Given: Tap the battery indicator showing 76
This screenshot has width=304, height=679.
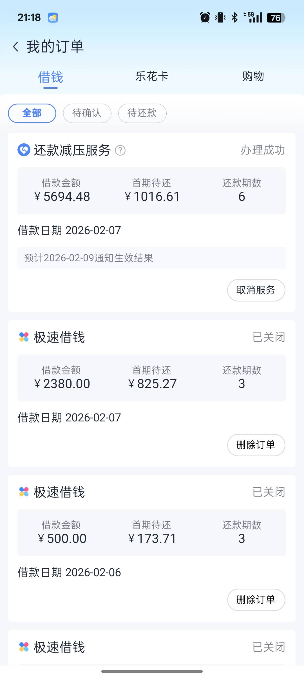Looking at the screenshot, I should pyautogui.click(x=276, y=18).
